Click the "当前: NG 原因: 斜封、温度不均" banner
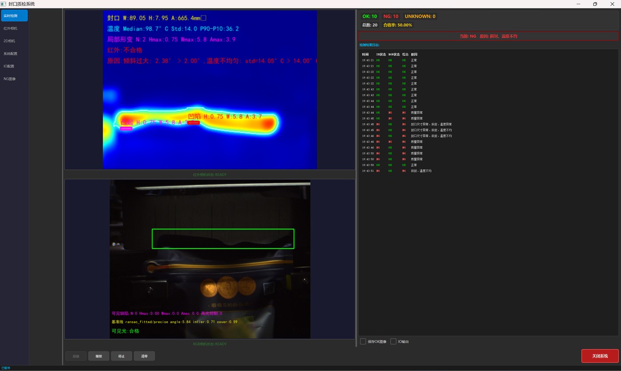The image size is (621, 371). coord(488,36)
